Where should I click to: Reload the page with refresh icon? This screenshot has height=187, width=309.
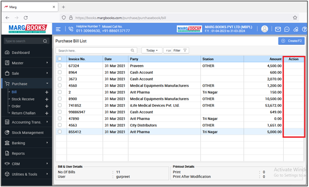pyautogui.click(x=25, y=18)
